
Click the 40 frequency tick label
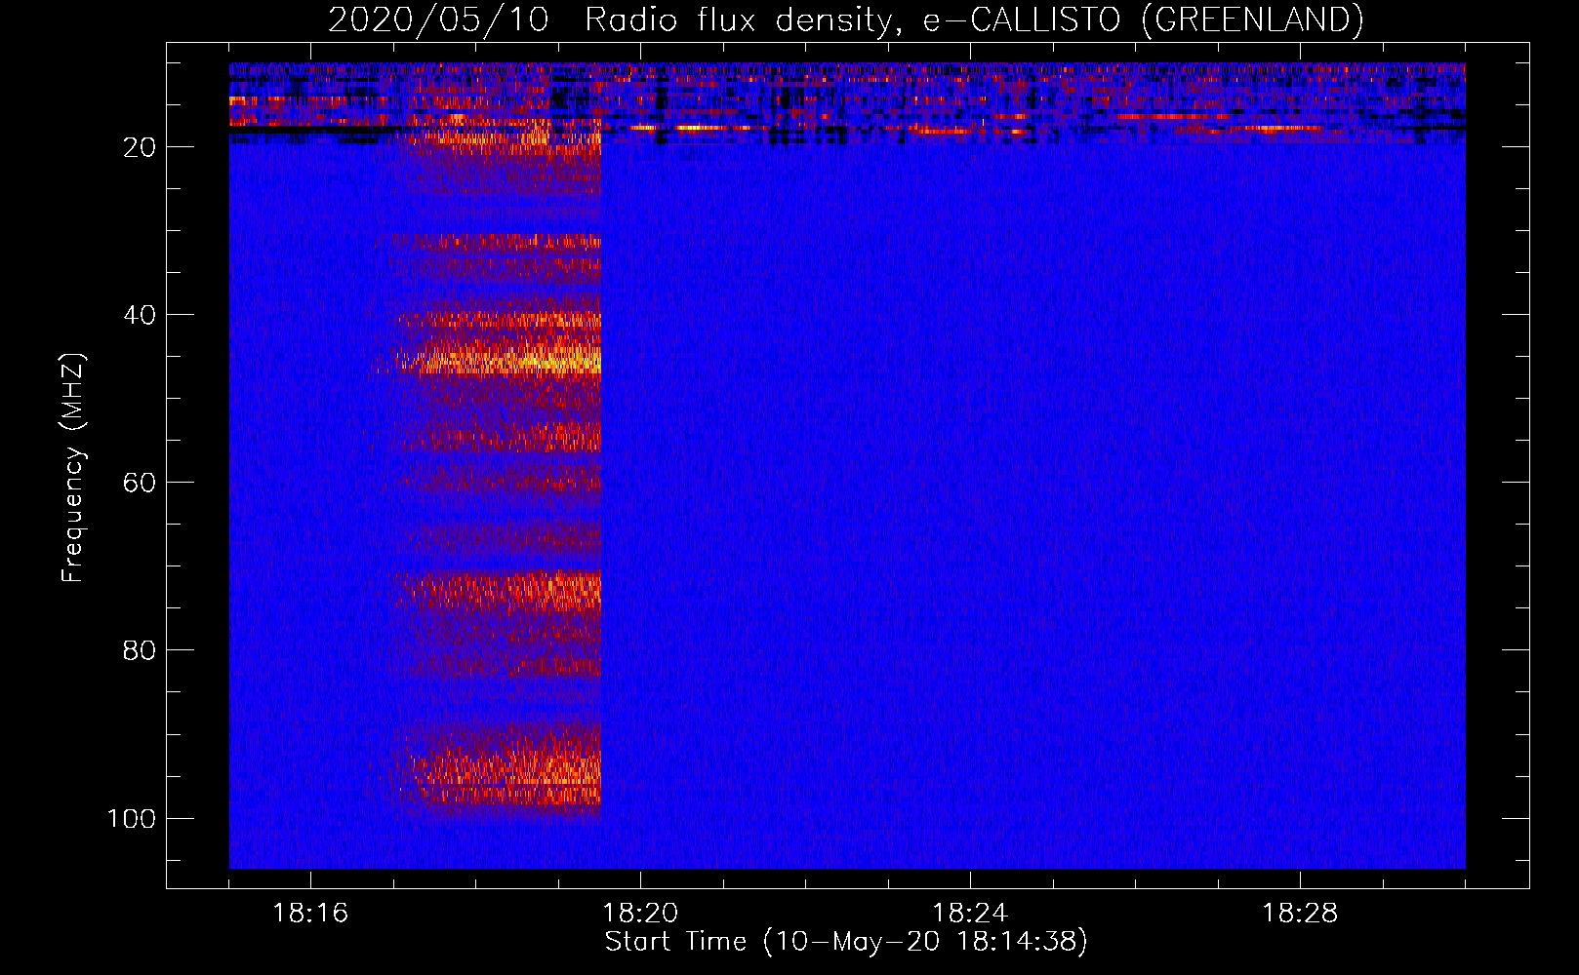click(x=140, y=315)
